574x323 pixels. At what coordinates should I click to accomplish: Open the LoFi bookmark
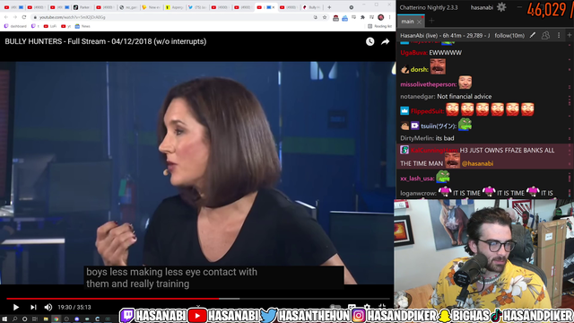click(x=50, y=26)
